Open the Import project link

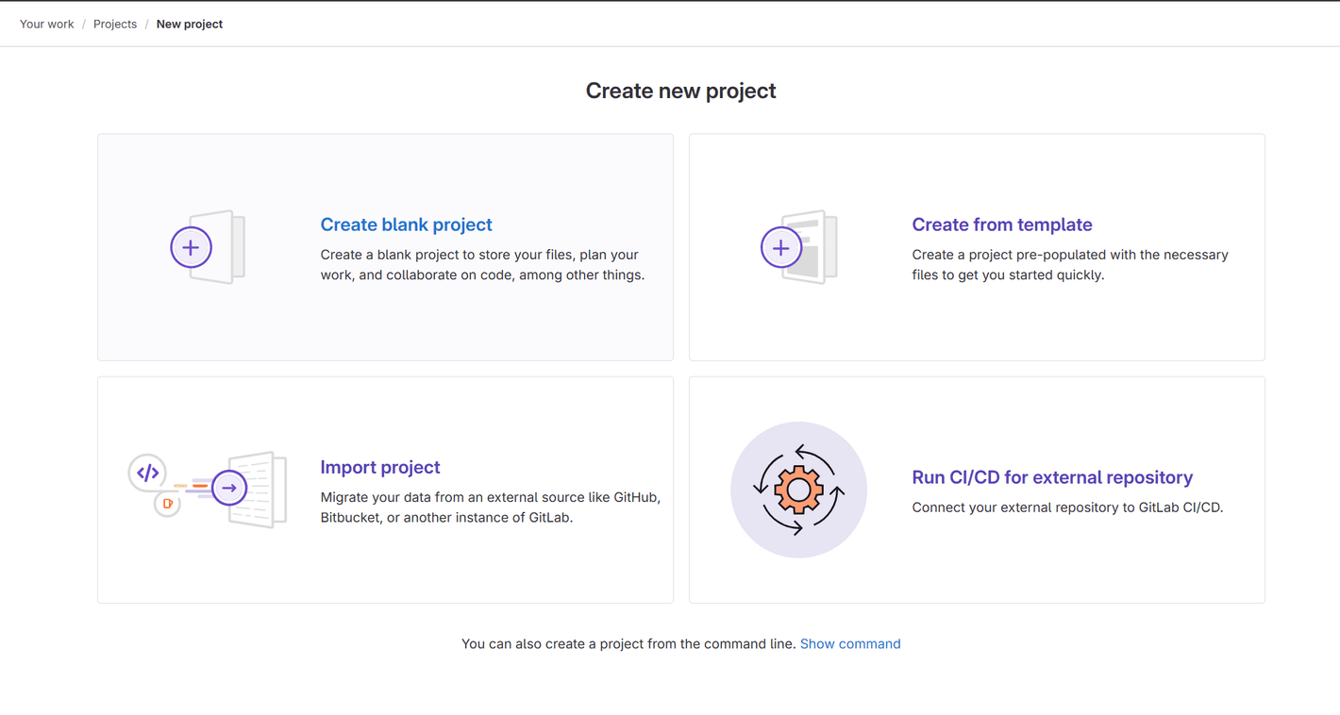[x=380, y=467]
